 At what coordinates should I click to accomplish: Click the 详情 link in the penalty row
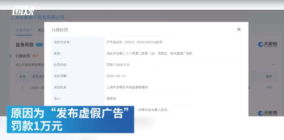click(269, 87)
